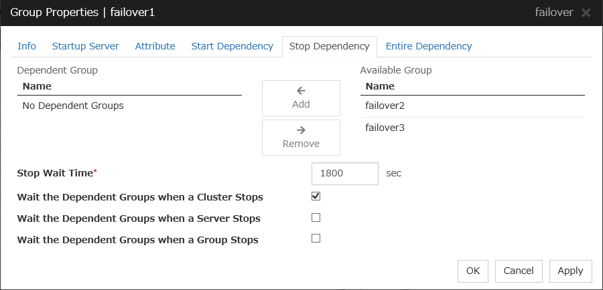Uncheck Wait the Dependent Groups when Cluster Stops
This screenshot has height=290, width=603.
(316, 196)
